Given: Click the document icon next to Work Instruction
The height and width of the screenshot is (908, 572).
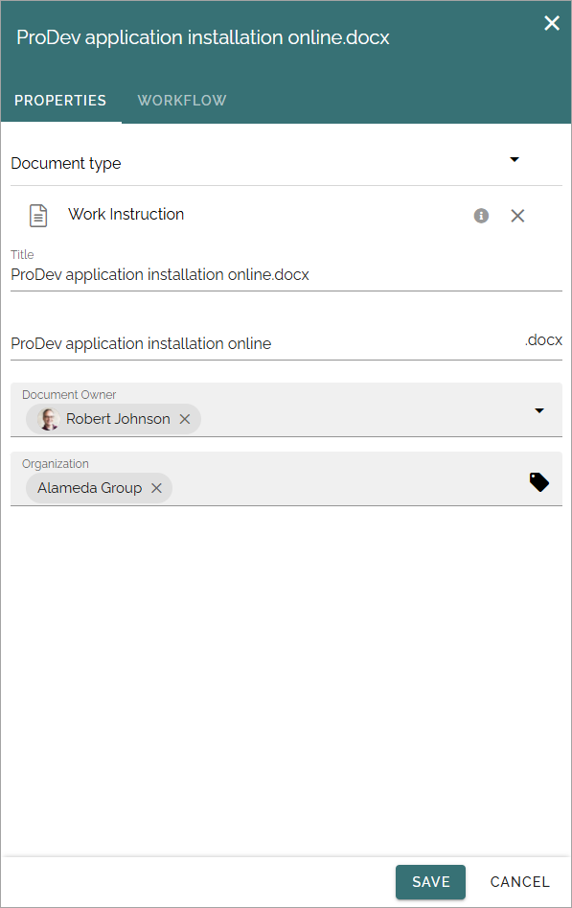Looking at the screenshot, I should 38,216.
